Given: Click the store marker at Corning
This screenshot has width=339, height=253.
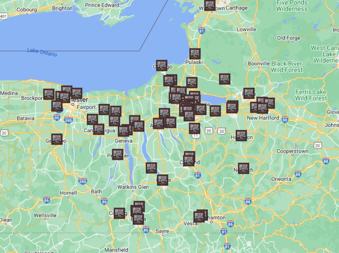Looking at the screenshot, I should click(x=119, y=213).
